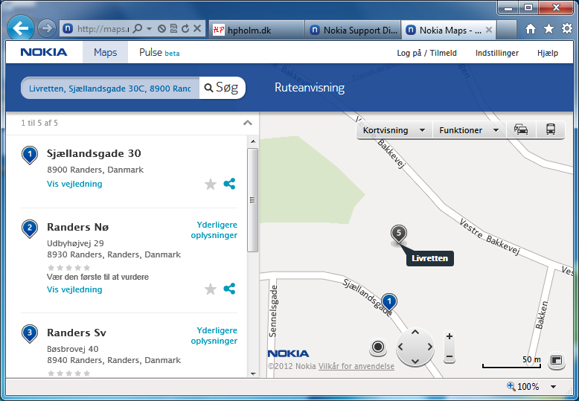Click map marker 5 Livretten
This screenshot has height=401, width=579.
click(x=398, y=234)
